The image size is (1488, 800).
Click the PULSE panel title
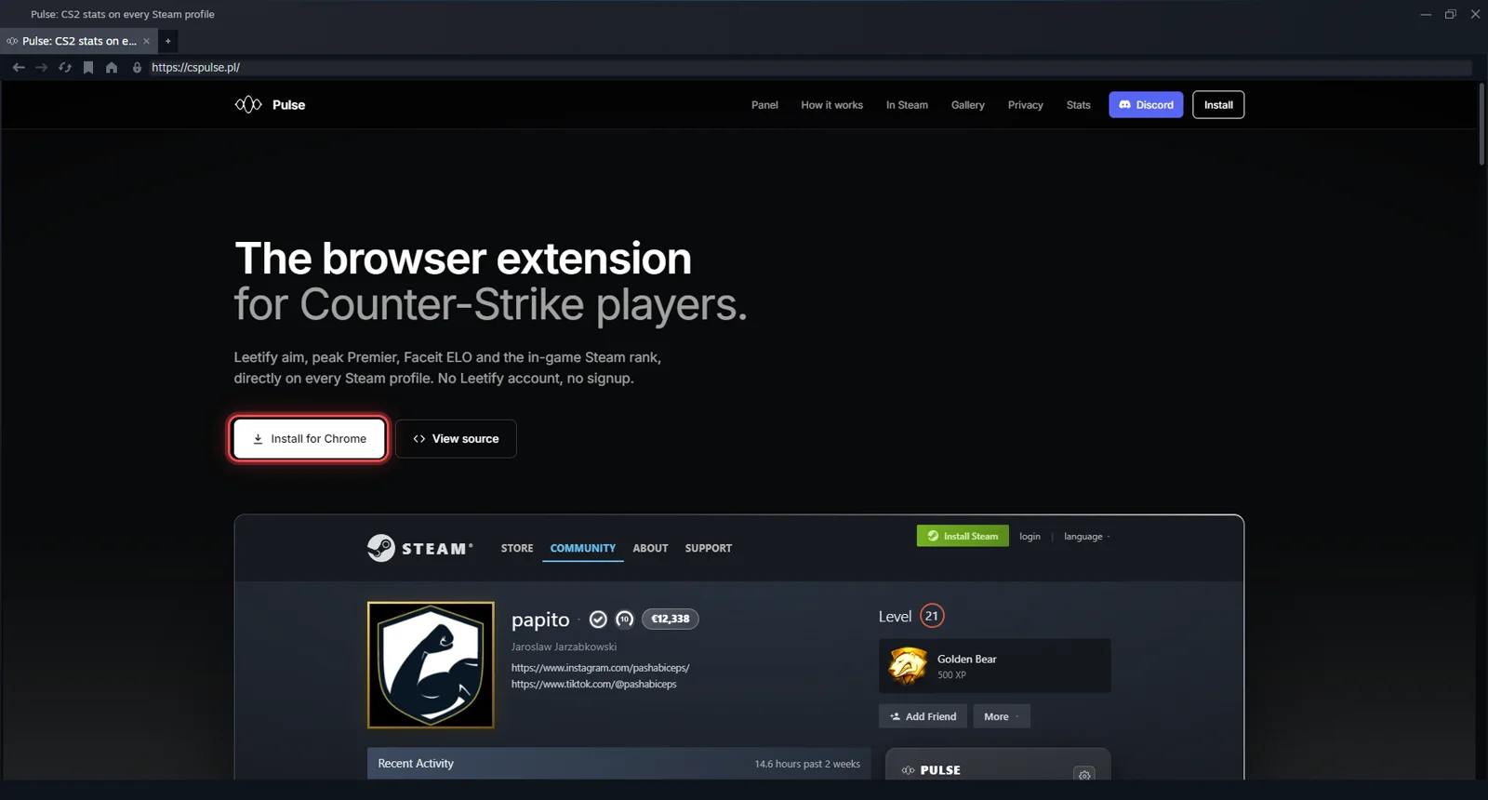[x=940, y=770]
